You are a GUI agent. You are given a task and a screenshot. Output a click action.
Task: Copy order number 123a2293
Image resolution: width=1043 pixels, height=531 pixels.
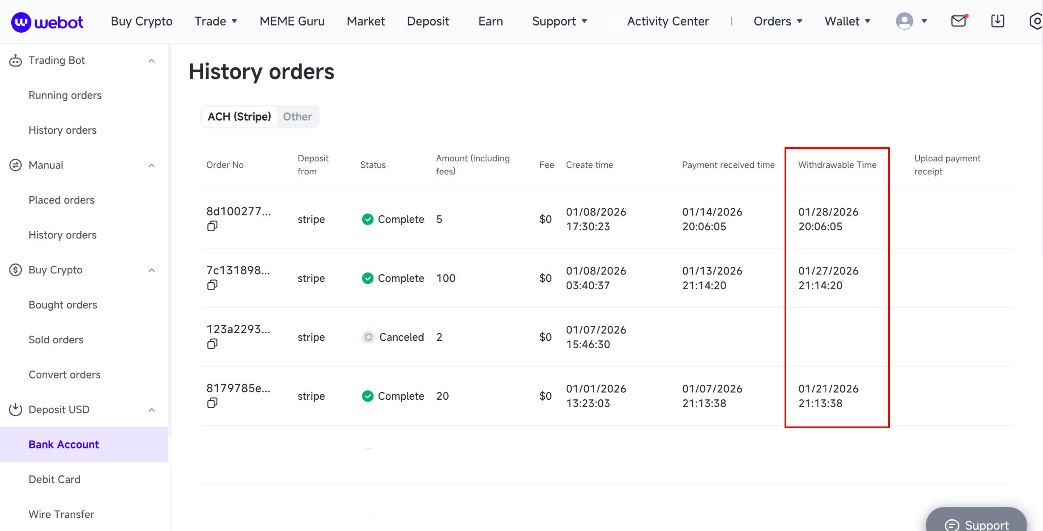tap(212, 344)
